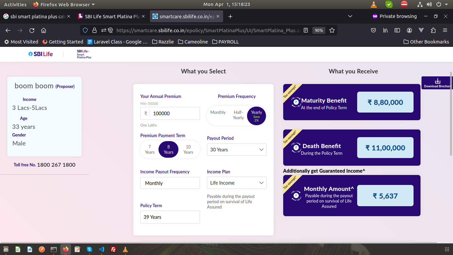Image resolution: width=453 pixels, height=255 pixels.
Task: Open the Income Payout Frequency selector
Action: tap(170, 183)
